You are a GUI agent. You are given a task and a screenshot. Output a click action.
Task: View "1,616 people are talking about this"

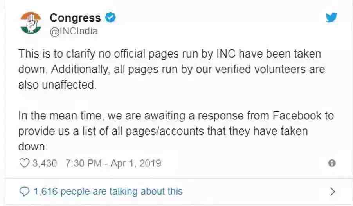[x=108, y=192]
